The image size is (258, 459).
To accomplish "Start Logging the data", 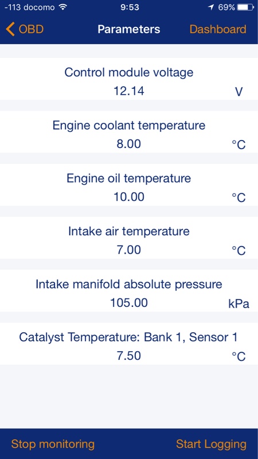I will (211, 444).
